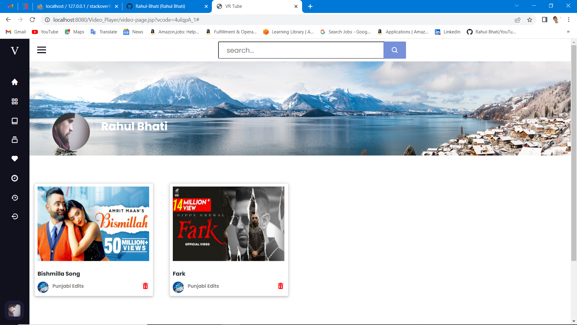
Task: Click the search magnifier button
Action: point(395,50)
